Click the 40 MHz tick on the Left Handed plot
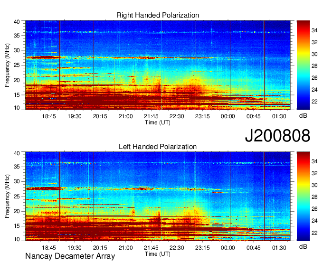 pyautogui.click(x=17, y=153)
